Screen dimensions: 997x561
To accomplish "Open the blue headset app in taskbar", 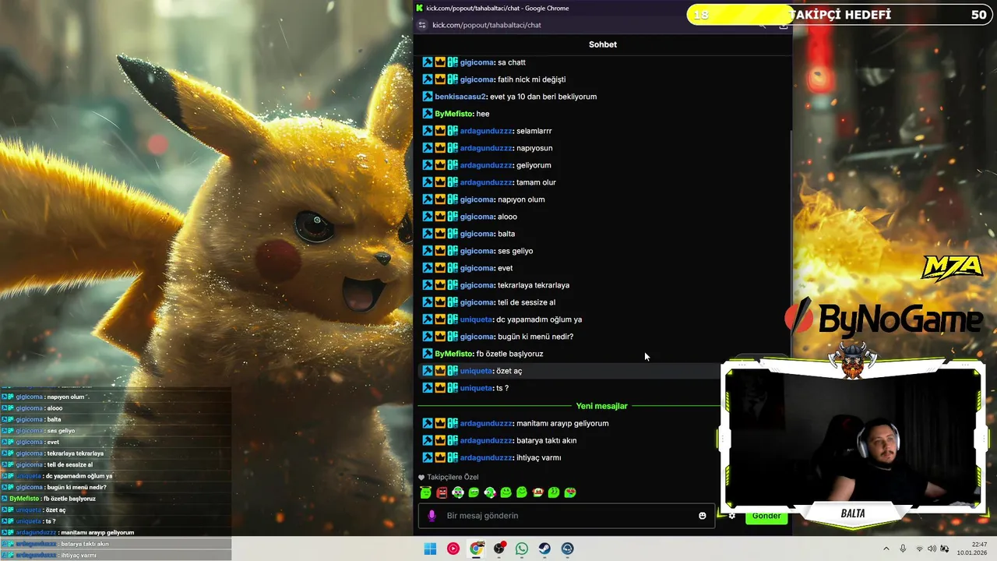I will (x=568, y=549).
